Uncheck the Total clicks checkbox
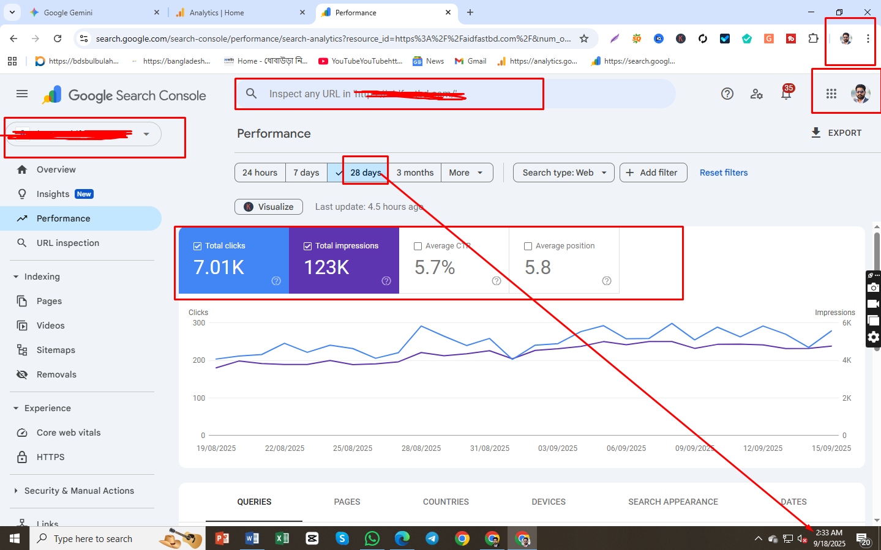Screen dimensions: 881x550 (198, 246)
